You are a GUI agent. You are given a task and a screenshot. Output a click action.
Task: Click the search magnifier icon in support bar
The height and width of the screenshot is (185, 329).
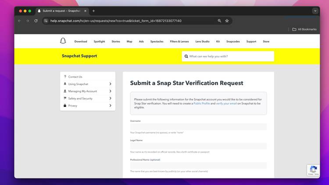click(x=186, y=56)
